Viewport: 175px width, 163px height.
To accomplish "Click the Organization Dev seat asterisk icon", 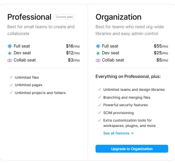I will pos(98,53).
